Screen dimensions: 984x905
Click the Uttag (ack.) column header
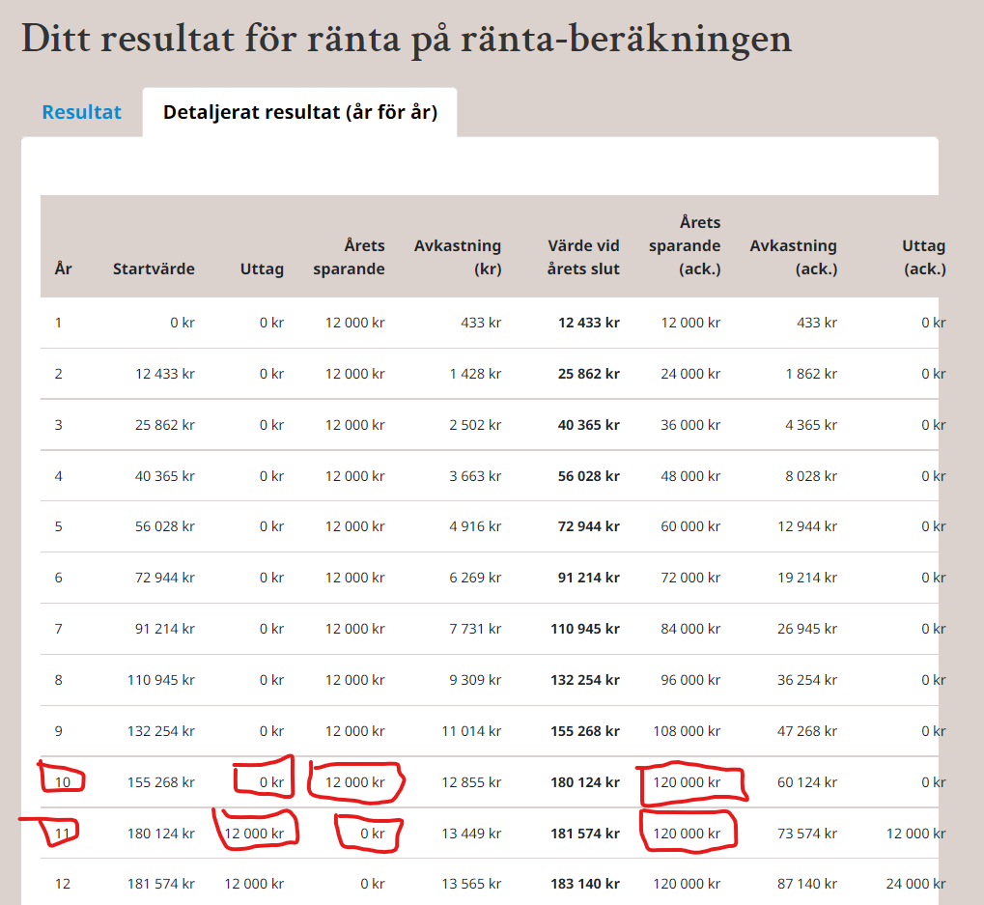(x=924, y=257)
